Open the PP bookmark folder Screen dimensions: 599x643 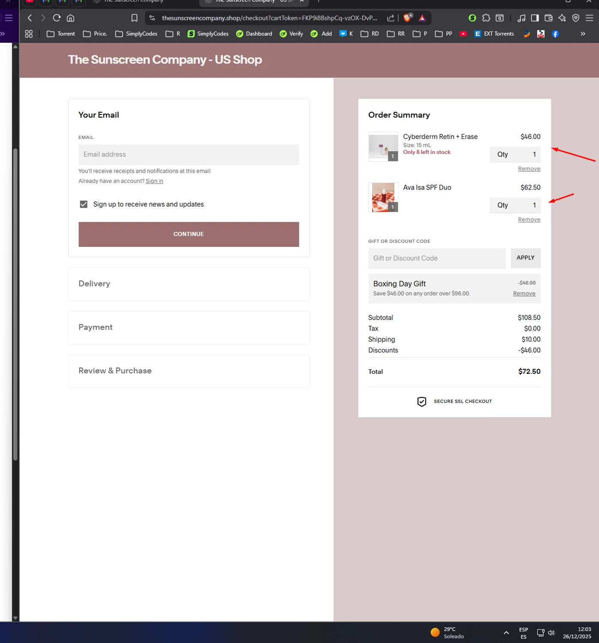[x=444, y=34]
